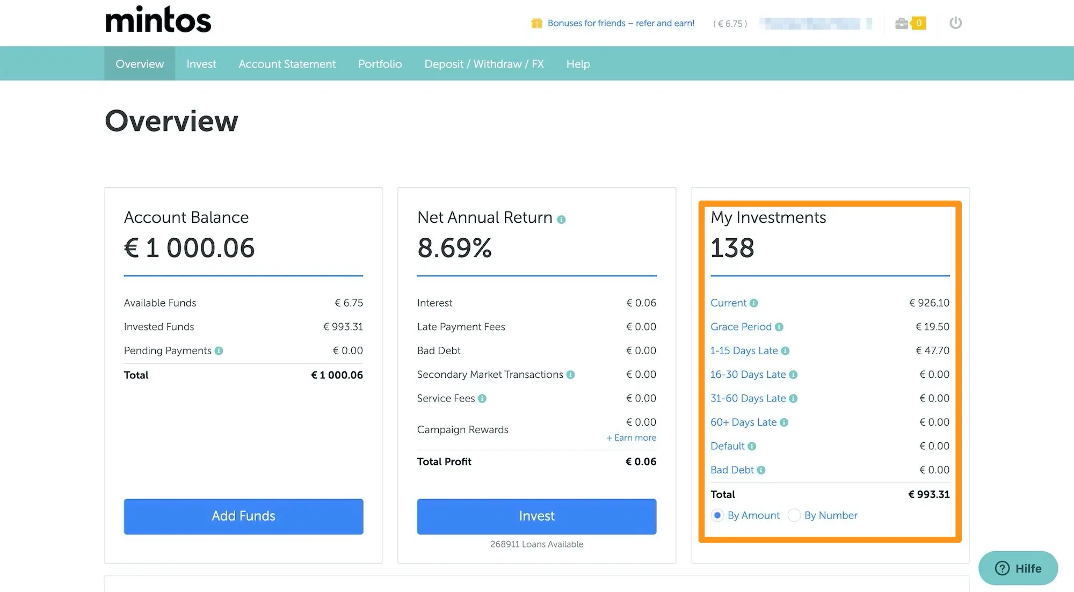Click info icon next to Secondary Market Transactions
This screenshot has width=1074, height=592.
(570, 375)
